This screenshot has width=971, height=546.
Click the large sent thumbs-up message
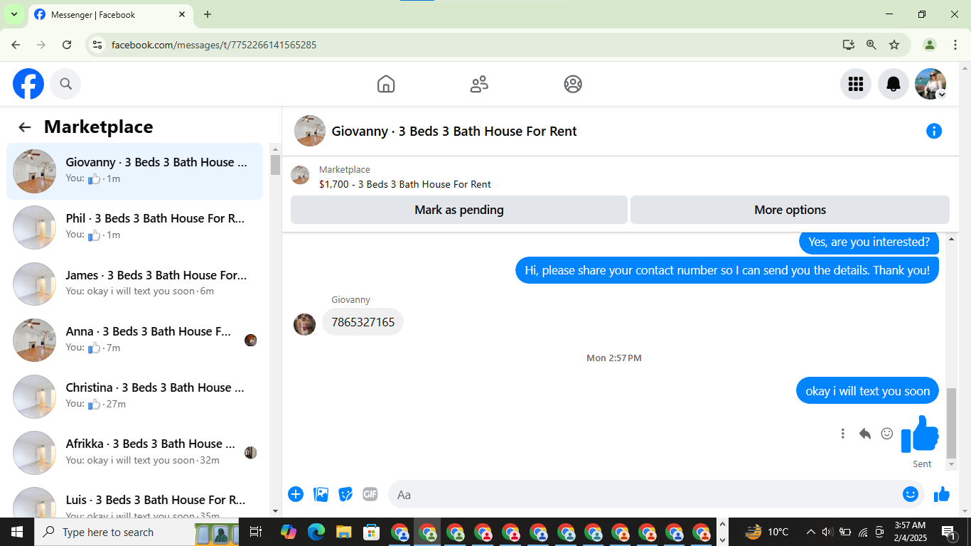pos(921,434)
